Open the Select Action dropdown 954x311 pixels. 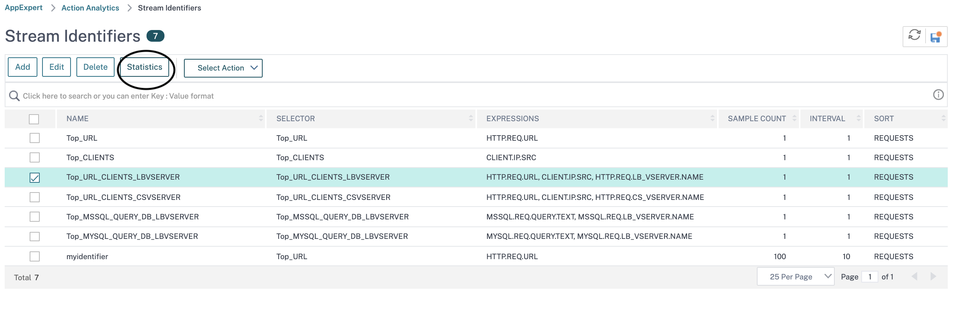pyautogui.click(x=223, y=68)
